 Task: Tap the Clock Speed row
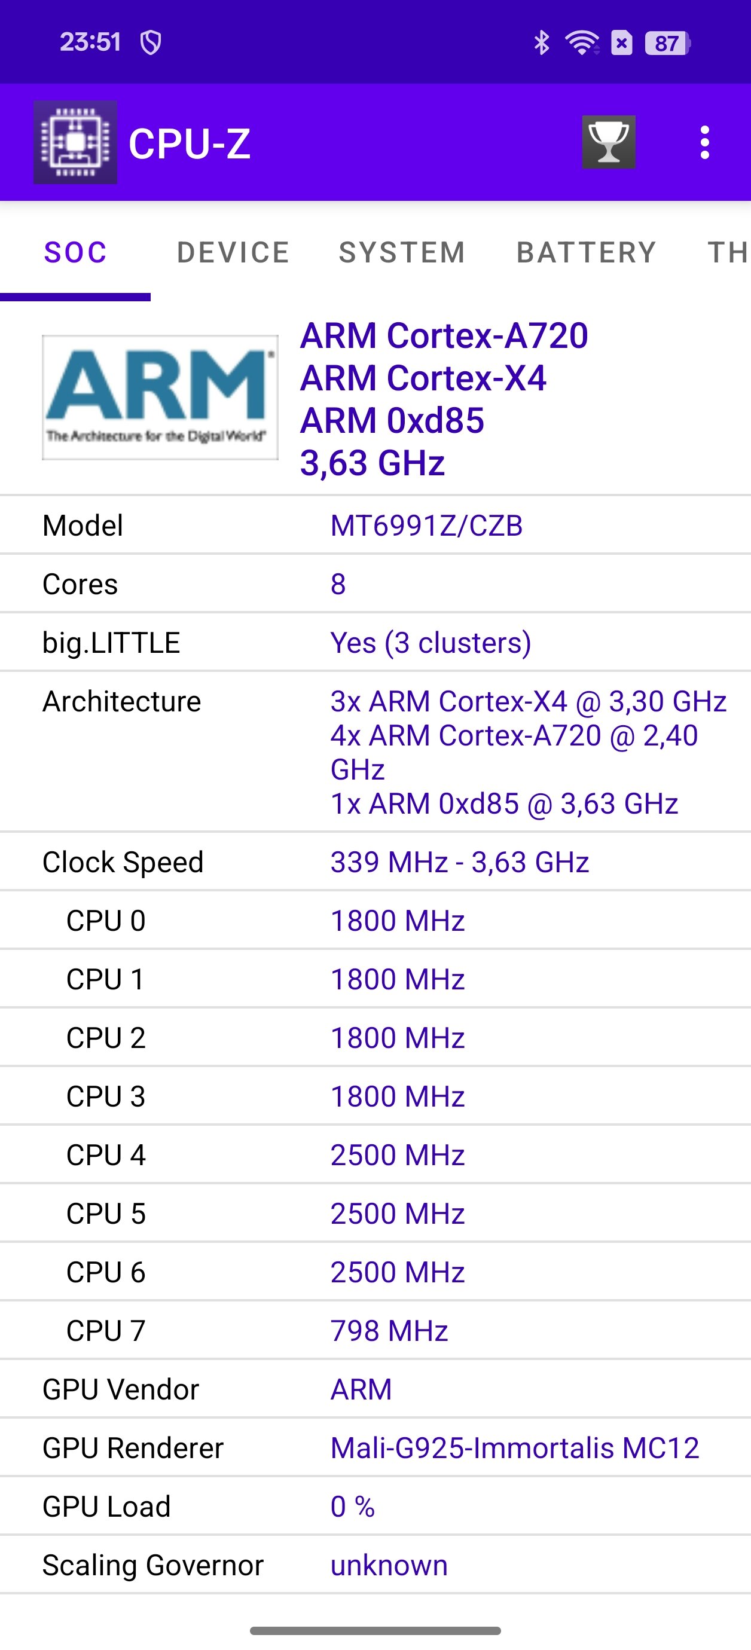click(x=375, y=862)
